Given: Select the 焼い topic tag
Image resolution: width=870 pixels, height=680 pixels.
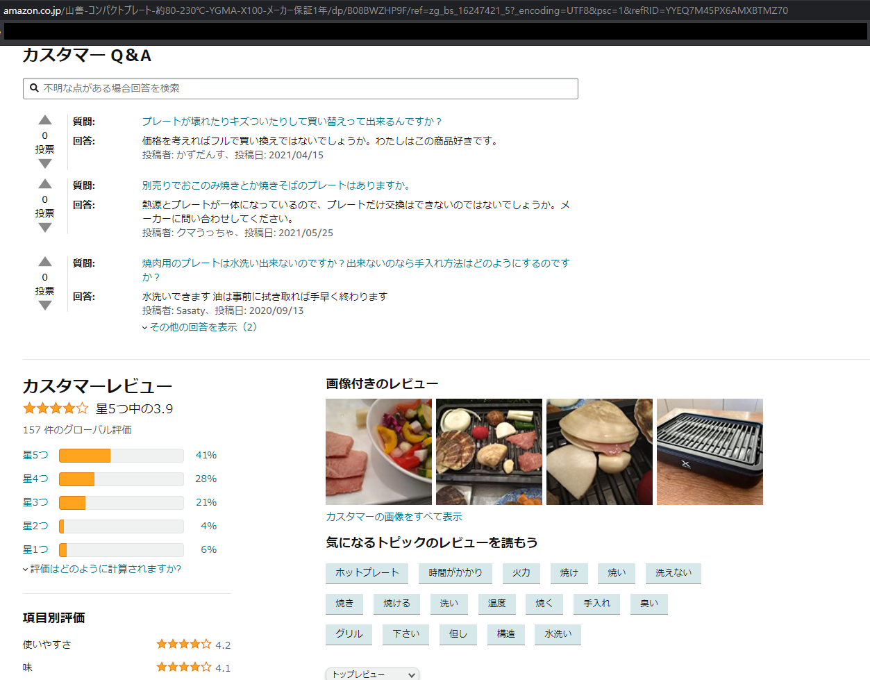Looking at the screenshot, I should pyautogui.click(x=617, y=573).
